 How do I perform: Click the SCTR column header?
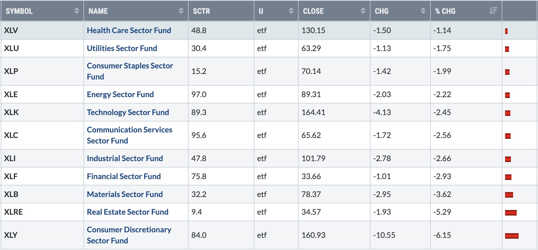[x=221, y=11]
